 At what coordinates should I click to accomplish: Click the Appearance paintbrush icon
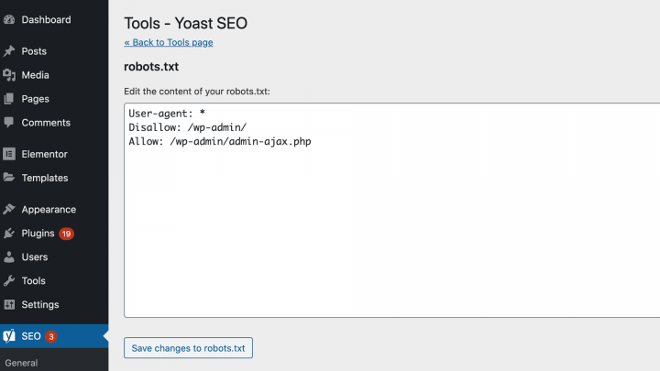[x=9, y=209]
